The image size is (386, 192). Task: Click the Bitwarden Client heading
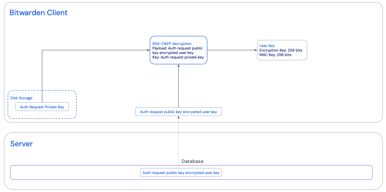coord(38,12)
